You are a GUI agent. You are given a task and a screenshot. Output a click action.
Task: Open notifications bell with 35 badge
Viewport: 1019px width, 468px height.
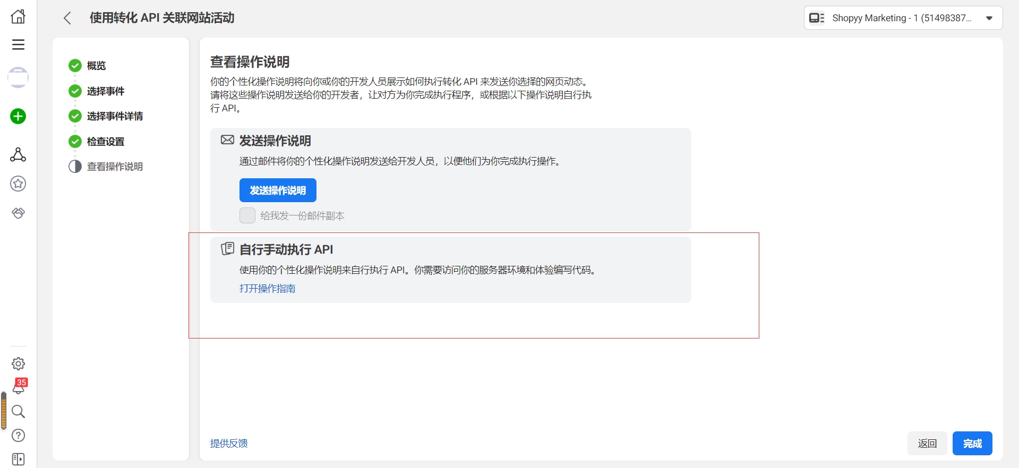18,387
